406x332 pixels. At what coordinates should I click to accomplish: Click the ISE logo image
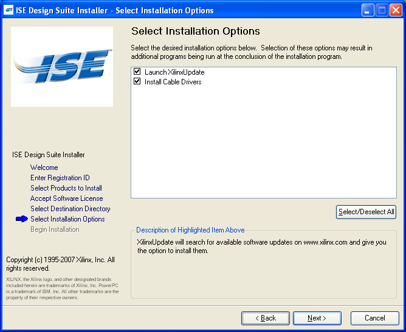(x=62, y=67)
